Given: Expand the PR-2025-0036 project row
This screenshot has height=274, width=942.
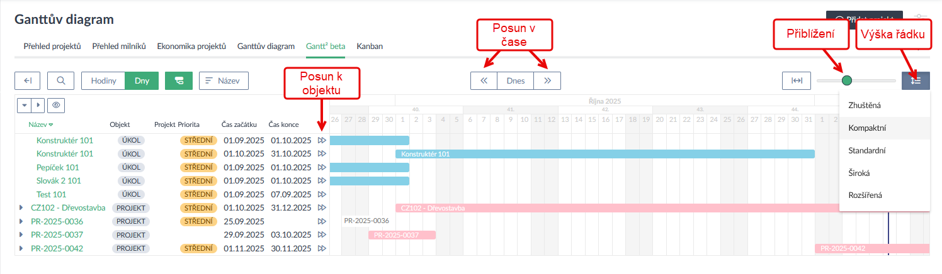Looking at the screenshot, I should 21,221.
